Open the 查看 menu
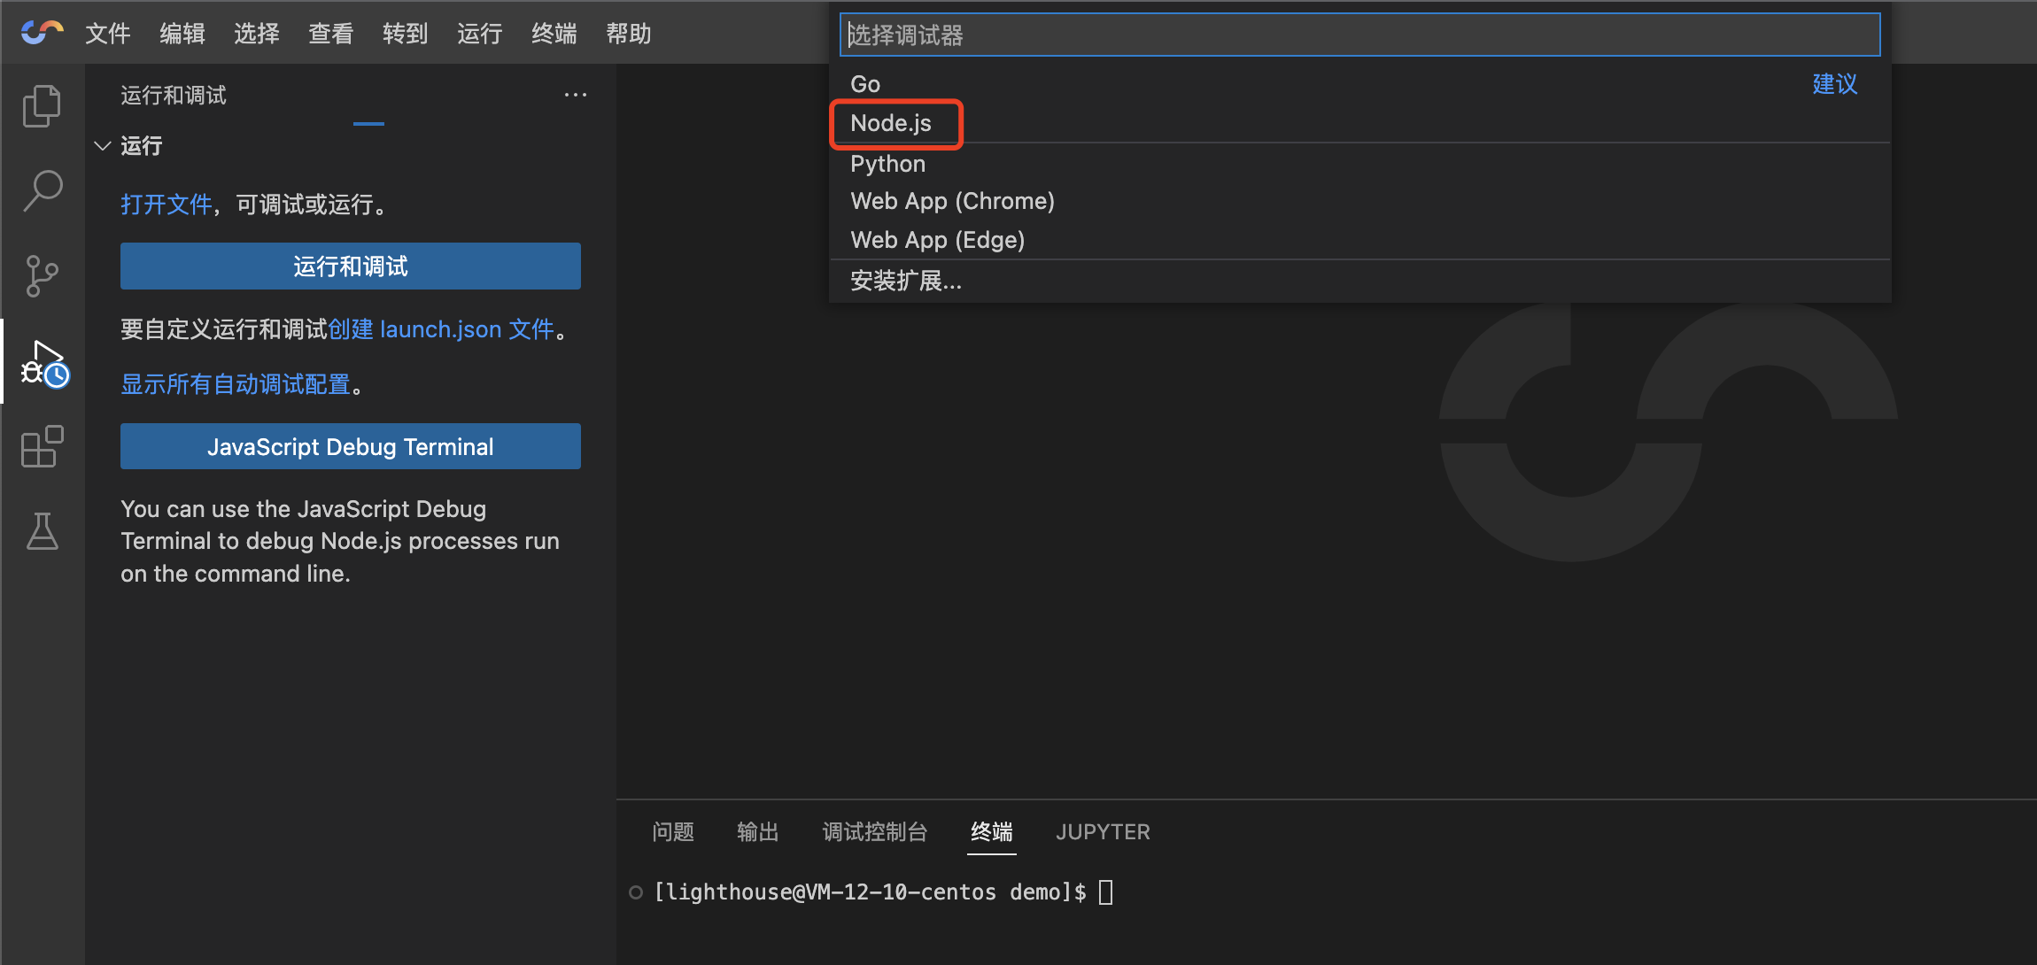 click(x=331, y=34)
